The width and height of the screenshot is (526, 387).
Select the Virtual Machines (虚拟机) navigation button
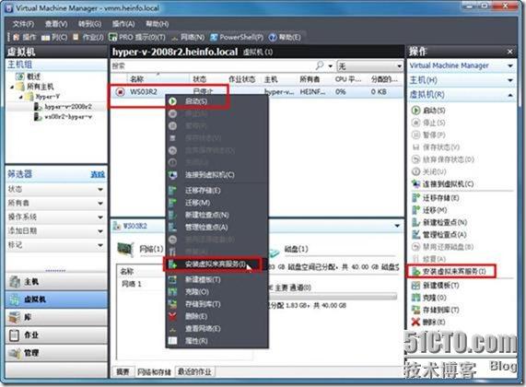point(56,299)
